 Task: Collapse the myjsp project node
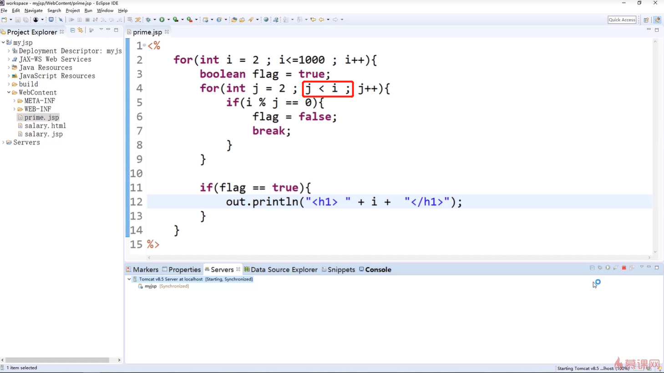[3, 42]
